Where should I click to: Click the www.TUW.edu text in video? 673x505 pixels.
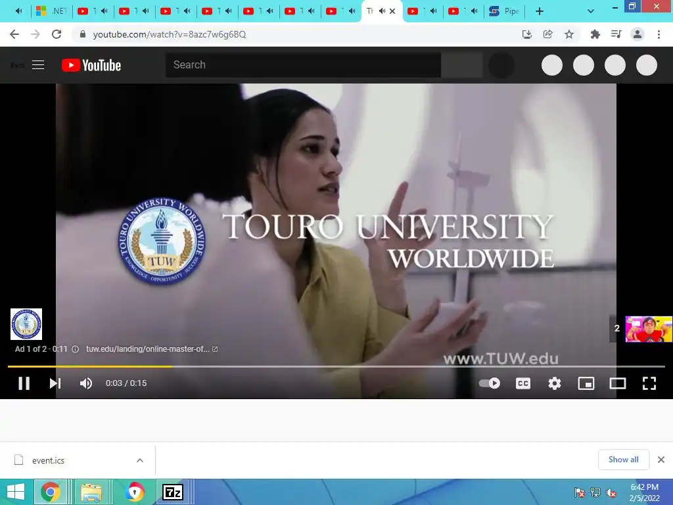click(500, 358)
